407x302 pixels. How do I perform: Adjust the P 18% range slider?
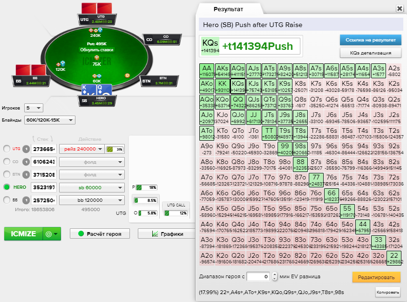click(x=147, y=187)
